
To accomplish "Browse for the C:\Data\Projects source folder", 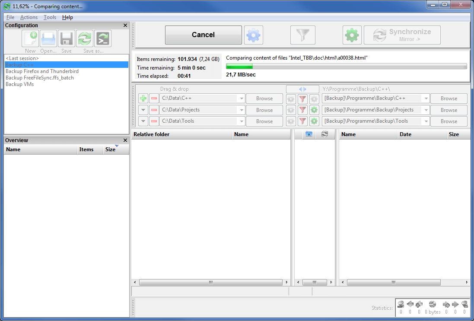I will (264, 110).
